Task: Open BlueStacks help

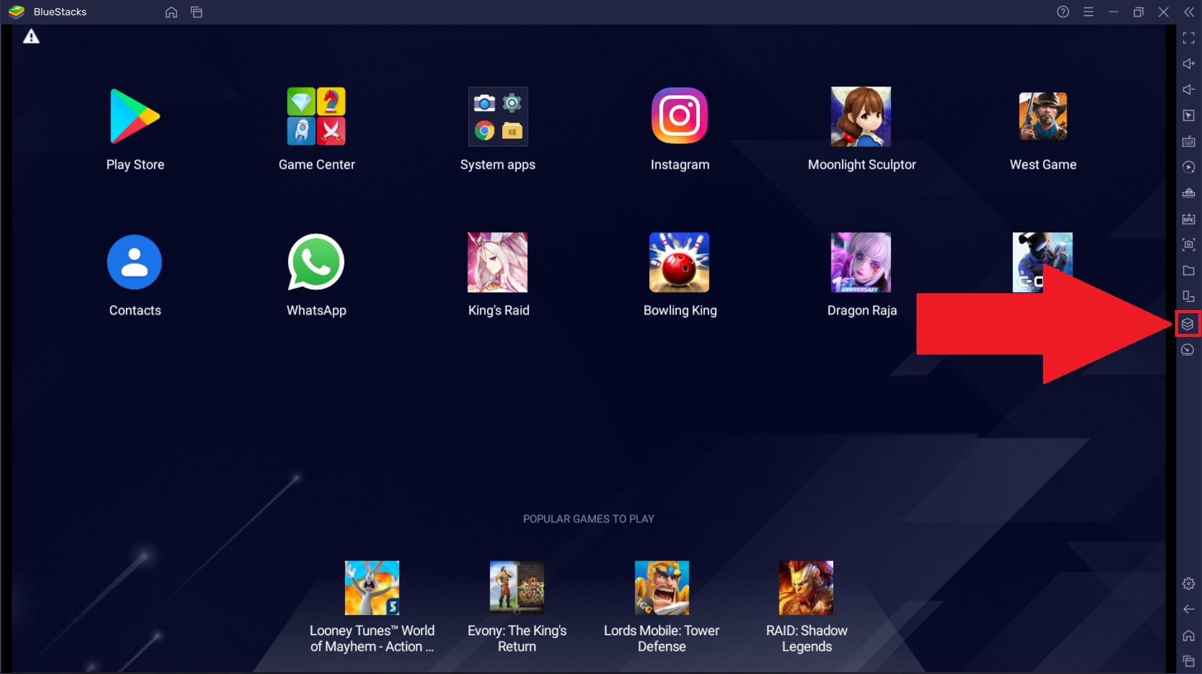Action: (x=1062, y=12)
